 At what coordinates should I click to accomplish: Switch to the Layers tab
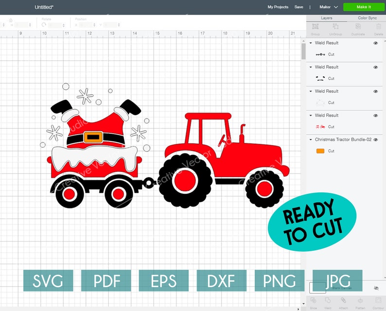326,18
